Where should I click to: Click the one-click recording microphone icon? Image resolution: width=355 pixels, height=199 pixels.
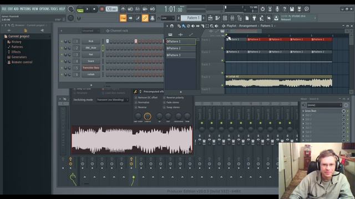(277, 9)
